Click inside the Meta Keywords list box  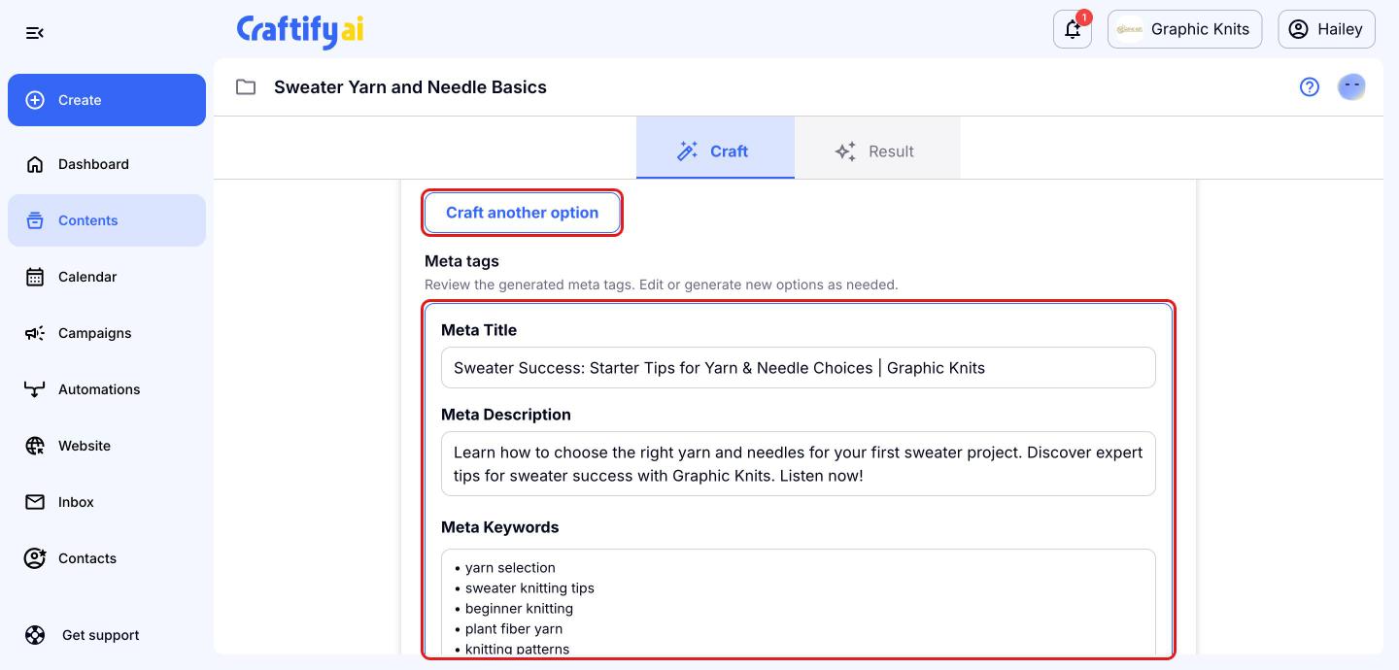pyautogui.click(x=798, y=604)
